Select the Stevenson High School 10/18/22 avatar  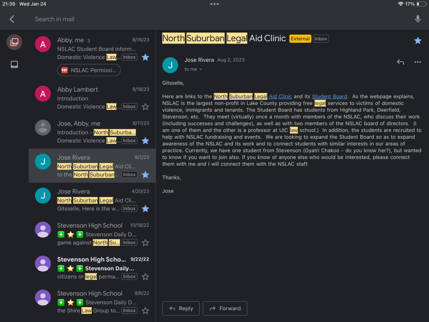point(43,229)
